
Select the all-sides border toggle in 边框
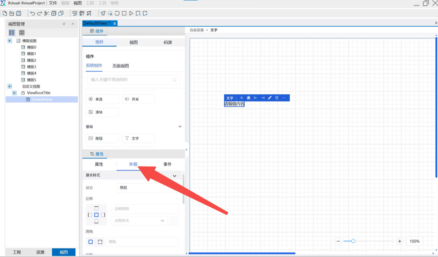96,215
